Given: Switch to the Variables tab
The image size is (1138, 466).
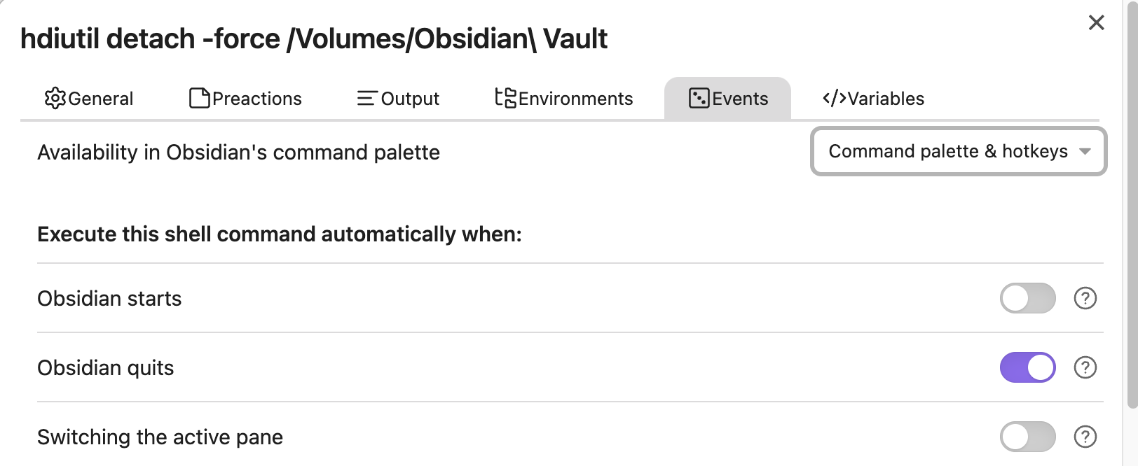Looking at the screenshot, I should (874, 99).
